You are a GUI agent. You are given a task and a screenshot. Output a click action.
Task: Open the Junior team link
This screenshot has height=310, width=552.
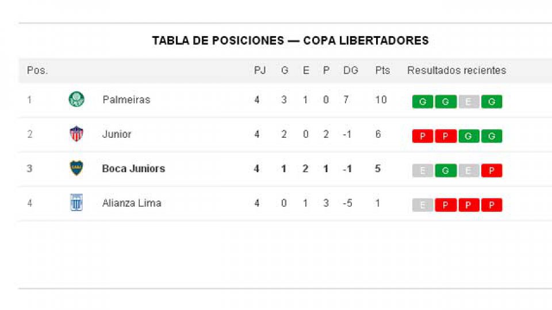click(117, 134)
